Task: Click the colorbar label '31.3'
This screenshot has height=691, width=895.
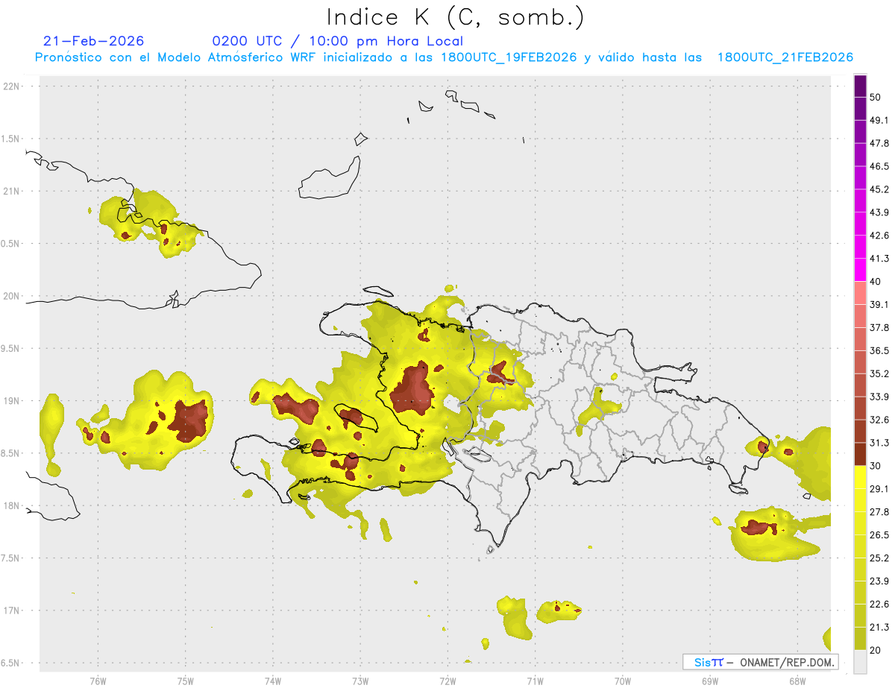Action: 879,443
